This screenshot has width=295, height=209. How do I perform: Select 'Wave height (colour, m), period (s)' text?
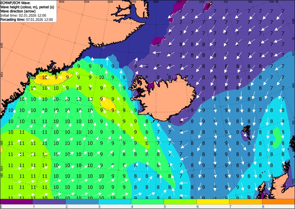point(27,7)
